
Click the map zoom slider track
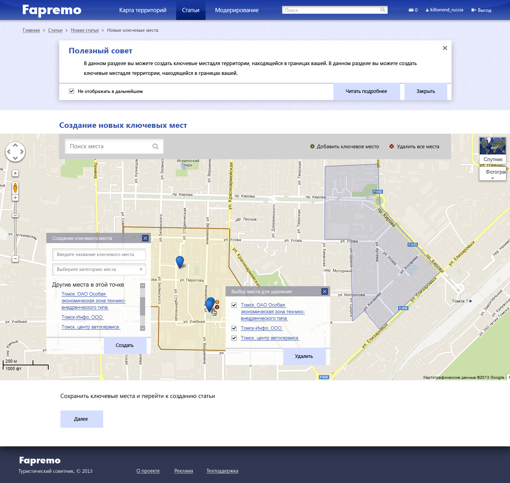15,235
